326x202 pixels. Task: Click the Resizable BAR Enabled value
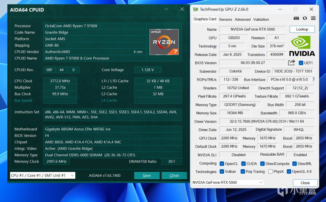300,155
